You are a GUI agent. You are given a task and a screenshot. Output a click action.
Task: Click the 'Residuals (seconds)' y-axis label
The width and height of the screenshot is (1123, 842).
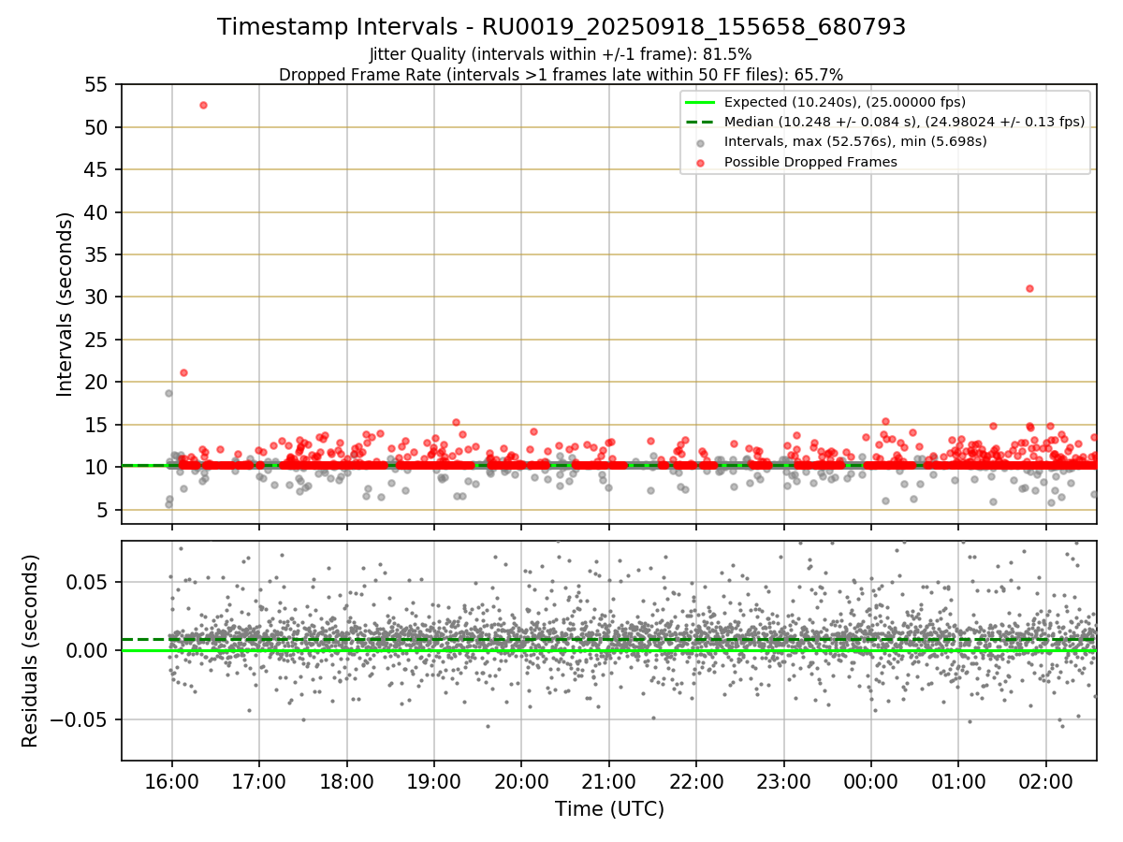pos(30,650)
